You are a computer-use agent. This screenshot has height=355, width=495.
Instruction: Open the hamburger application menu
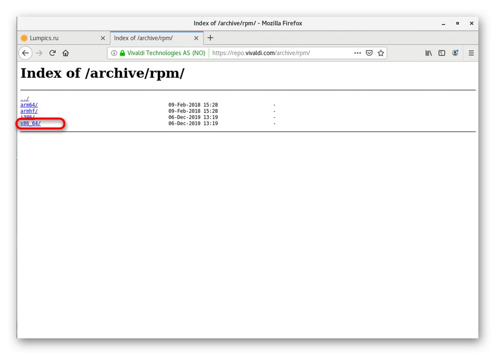click(471, 53)
